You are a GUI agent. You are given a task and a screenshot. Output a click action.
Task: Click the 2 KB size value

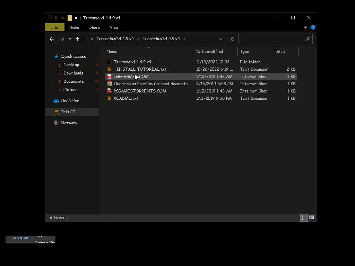(x=291, y=69)
